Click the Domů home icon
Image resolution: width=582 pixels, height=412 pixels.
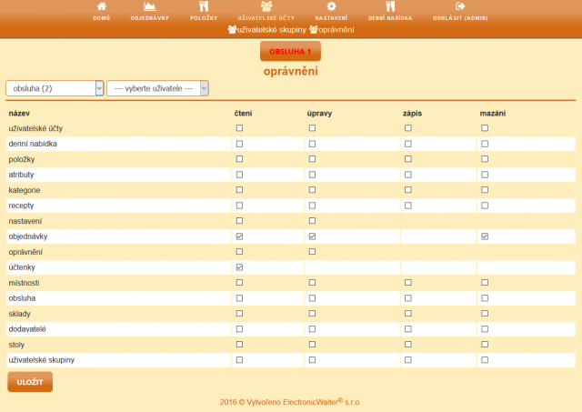point(101,7)
